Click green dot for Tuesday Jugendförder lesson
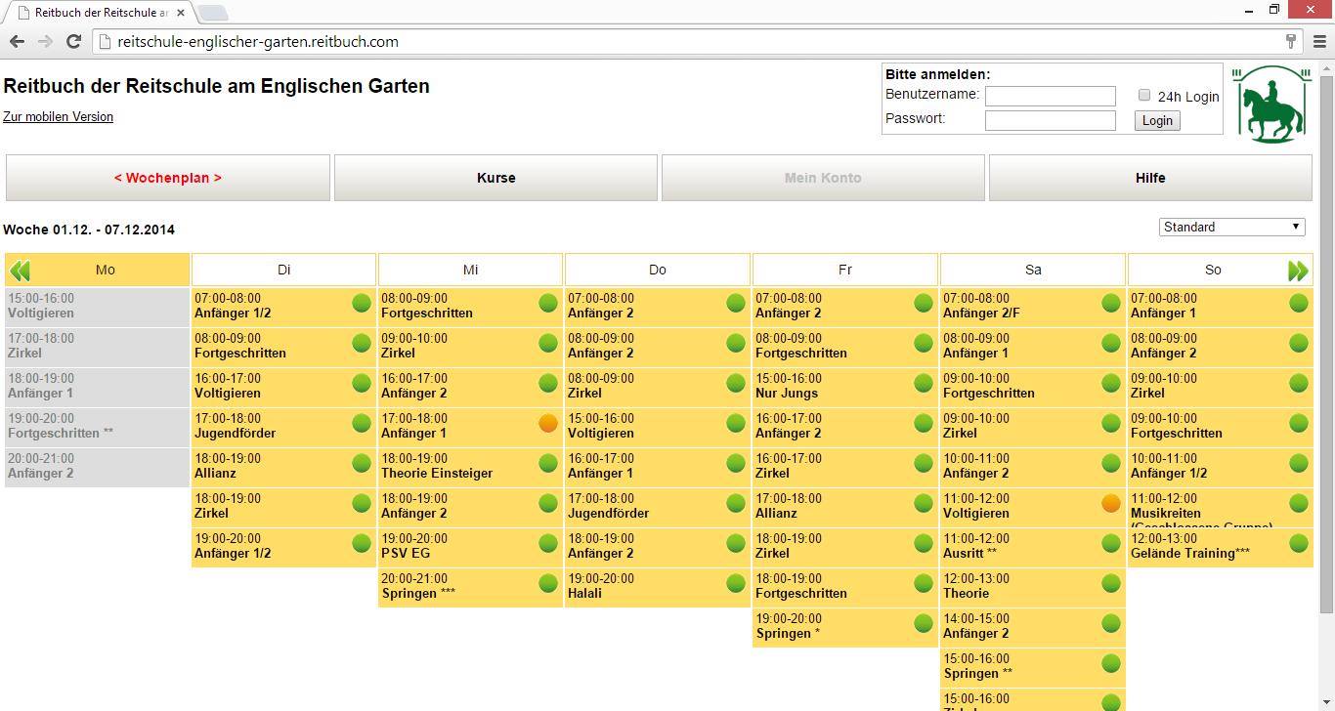The image size is (1335, 711). [362, 423]
